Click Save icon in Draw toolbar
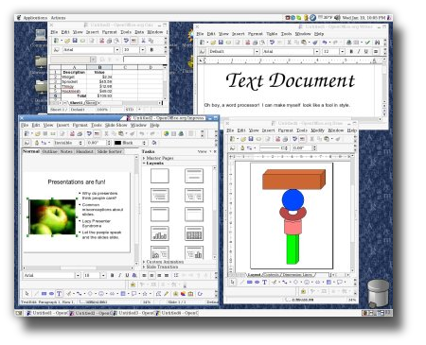The image size is (426, 345). pos(251,139)
